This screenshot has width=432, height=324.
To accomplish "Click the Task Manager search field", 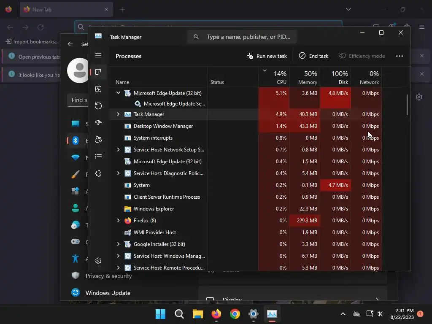I will point(242,37).
